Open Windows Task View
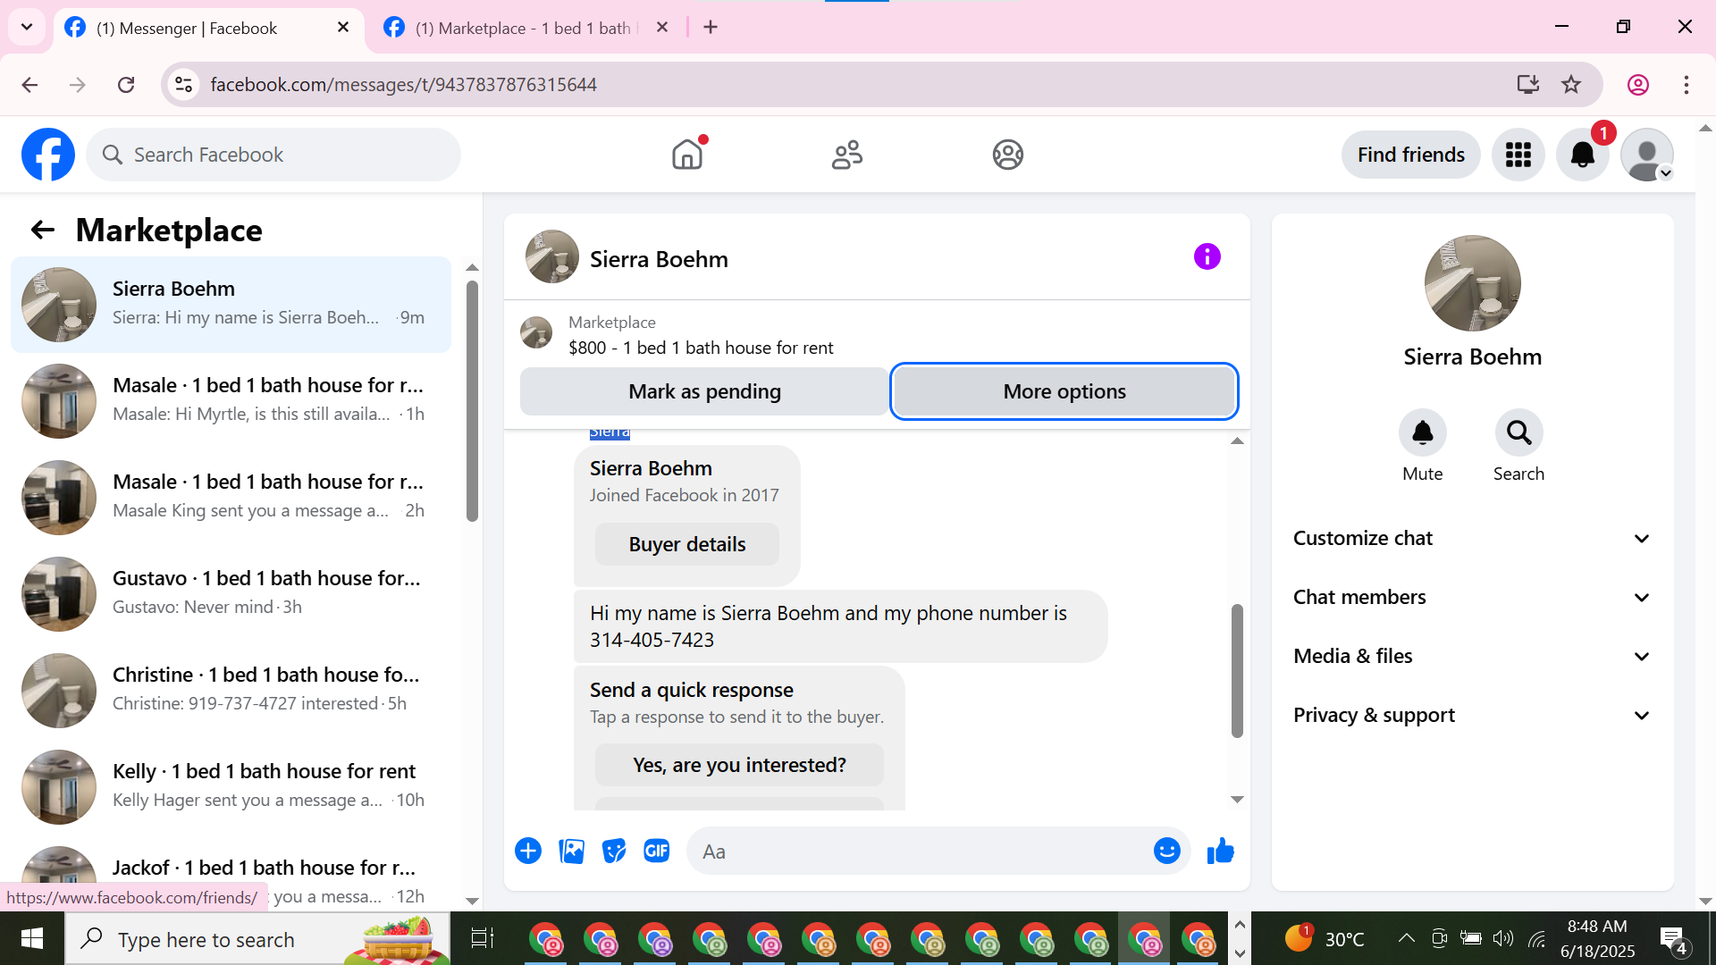Viewport: 1716px width, 965px height. pos(482,938)
